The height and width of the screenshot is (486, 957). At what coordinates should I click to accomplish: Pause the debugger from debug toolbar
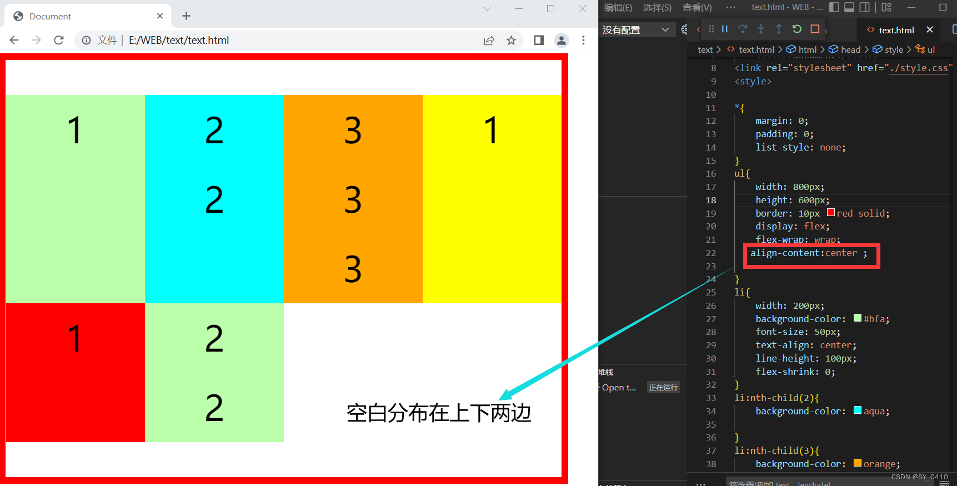(724, 29)
